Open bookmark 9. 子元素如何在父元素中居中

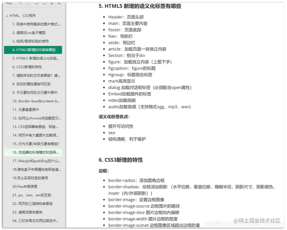35,93
